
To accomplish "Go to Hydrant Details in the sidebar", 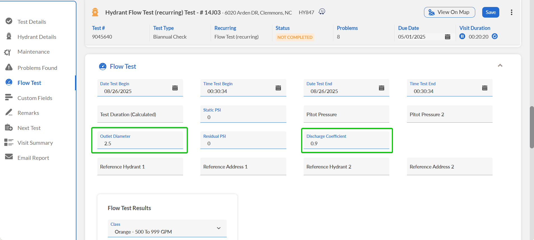I will 37,37.
